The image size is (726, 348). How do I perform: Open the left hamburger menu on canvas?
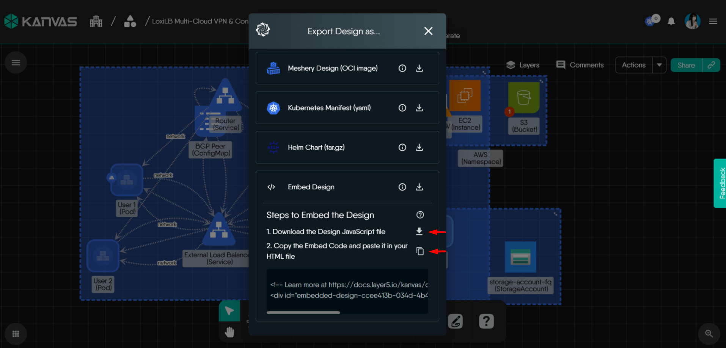click(x=16, y=62)
